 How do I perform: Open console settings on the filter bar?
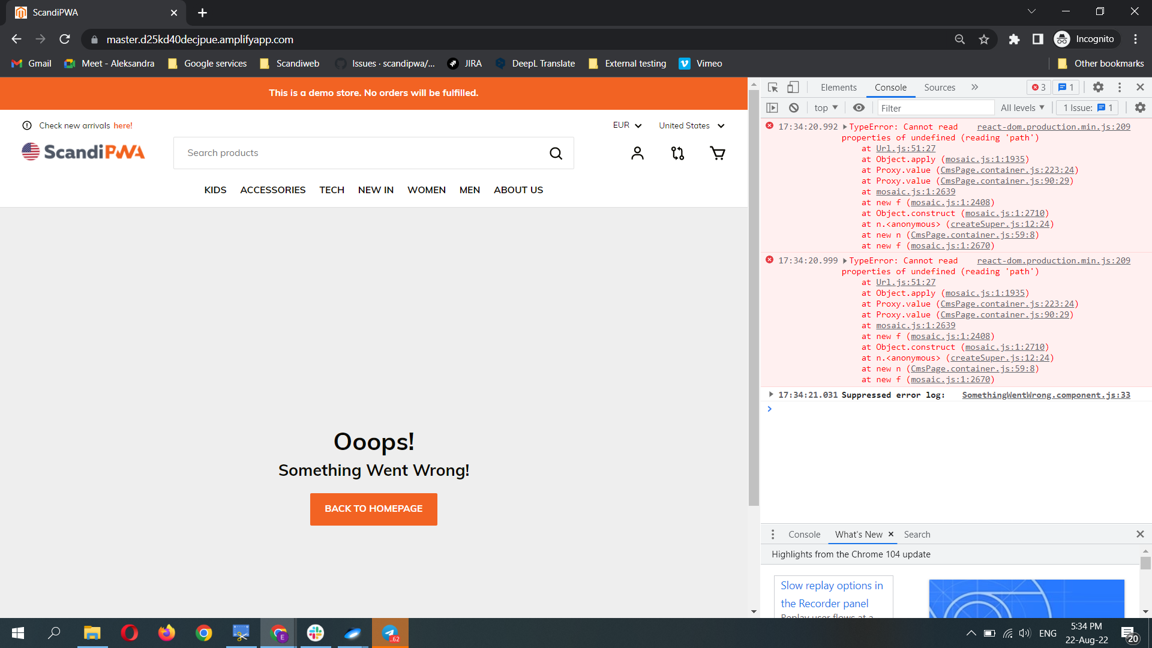tap(1139, 107)
